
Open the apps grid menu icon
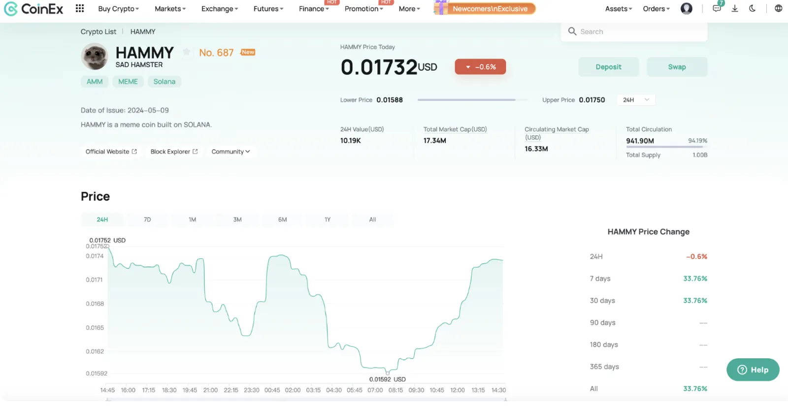pyautogui.click(x=80, y=8)
